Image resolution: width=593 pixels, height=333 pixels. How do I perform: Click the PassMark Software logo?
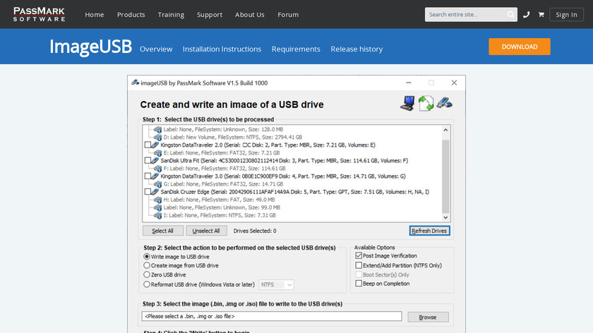pyautogui.click(x=39, y=14)
